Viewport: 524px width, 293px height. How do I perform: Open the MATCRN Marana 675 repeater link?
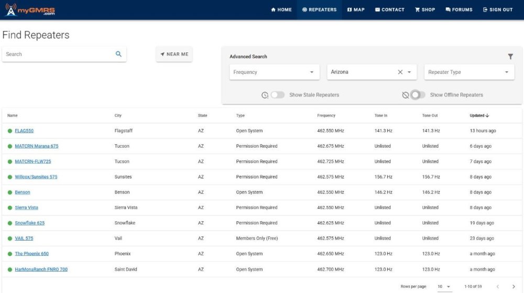(37, 146)
